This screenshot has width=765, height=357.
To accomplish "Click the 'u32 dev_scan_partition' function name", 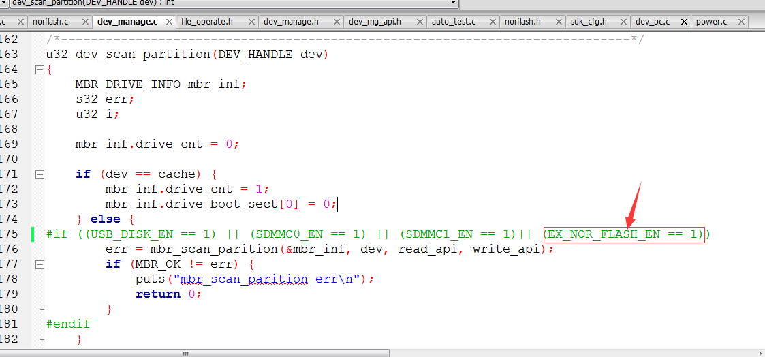I will click(x=128, y=54).
